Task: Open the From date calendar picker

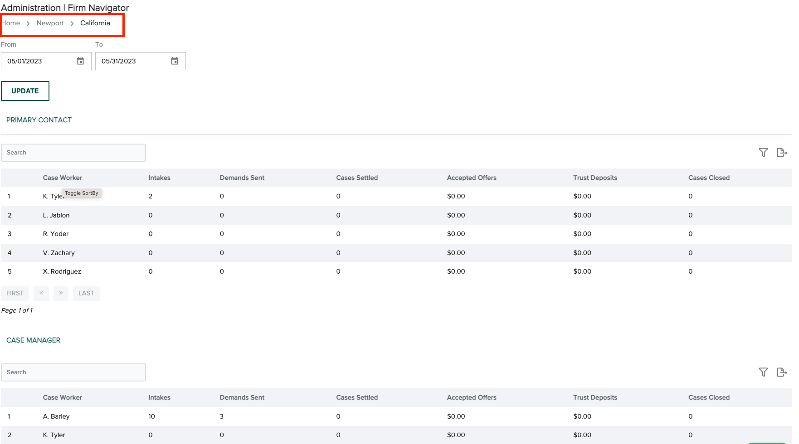Action: pyautogui.click(x=80, y=61)
